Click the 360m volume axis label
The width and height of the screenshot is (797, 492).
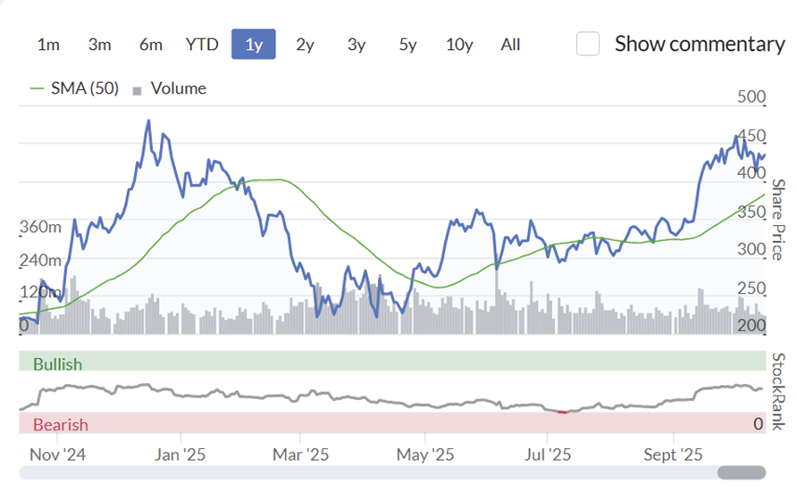(x=41, y=227)
